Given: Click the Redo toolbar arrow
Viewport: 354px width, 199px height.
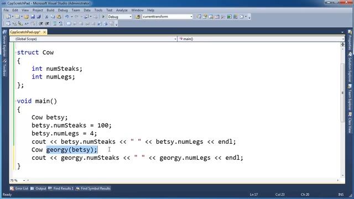Looking at the screenshot, I should pyautogui.click(x=76, y=17).
